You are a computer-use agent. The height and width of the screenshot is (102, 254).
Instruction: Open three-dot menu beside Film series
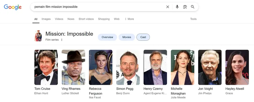[62, 40]
